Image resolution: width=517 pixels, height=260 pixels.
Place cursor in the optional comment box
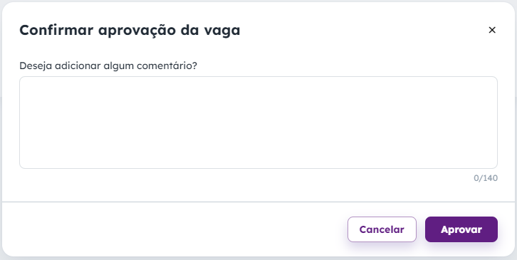click(x=258, y=123)
